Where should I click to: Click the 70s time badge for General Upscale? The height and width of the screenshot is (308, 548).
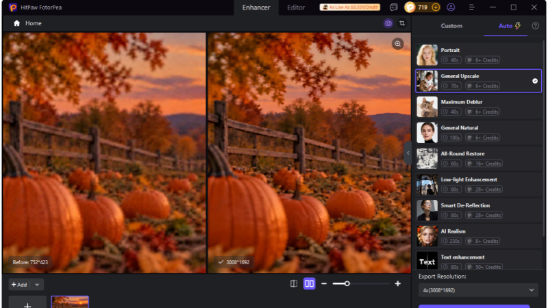pyautogui.click(x=451, y=86)
